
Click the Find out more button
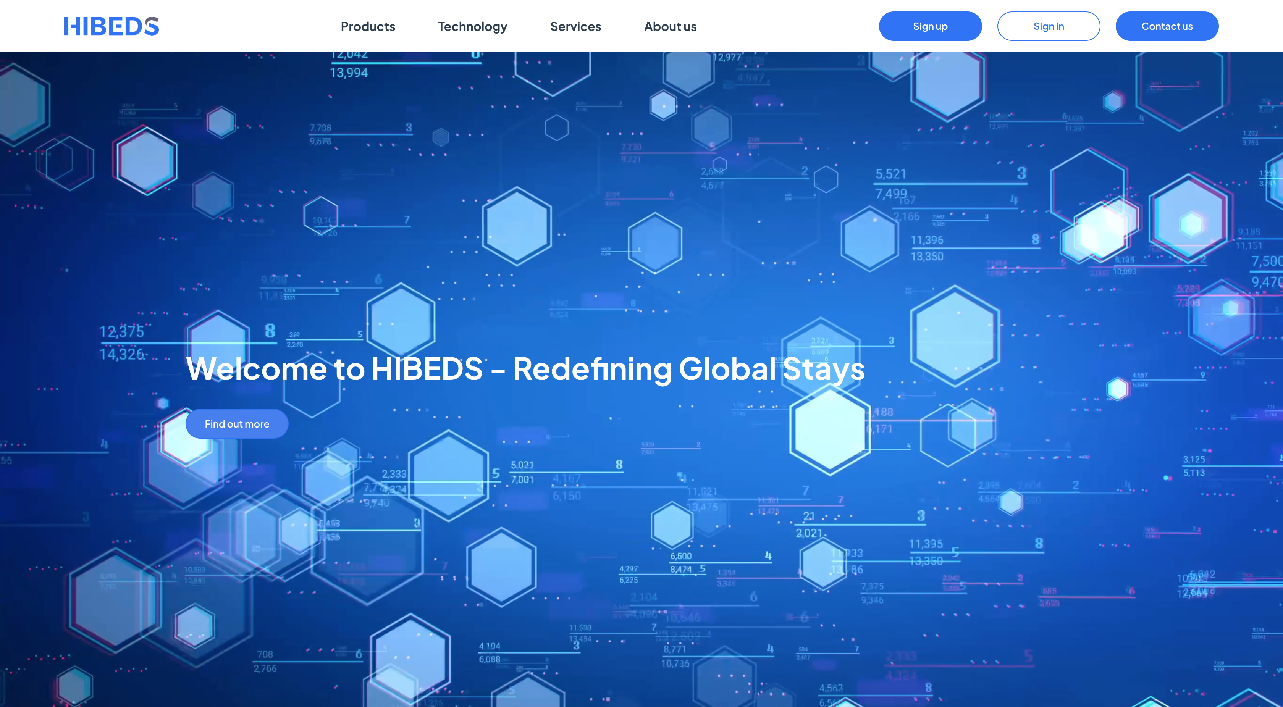pos(237,424)
